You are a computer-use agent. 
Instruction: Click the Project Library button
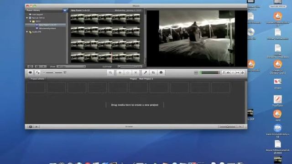point(37,79)
